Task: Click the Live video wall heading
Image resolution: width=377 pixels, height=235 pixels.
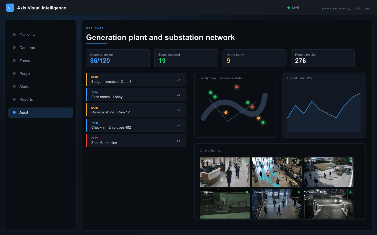Action: [211, 151]
